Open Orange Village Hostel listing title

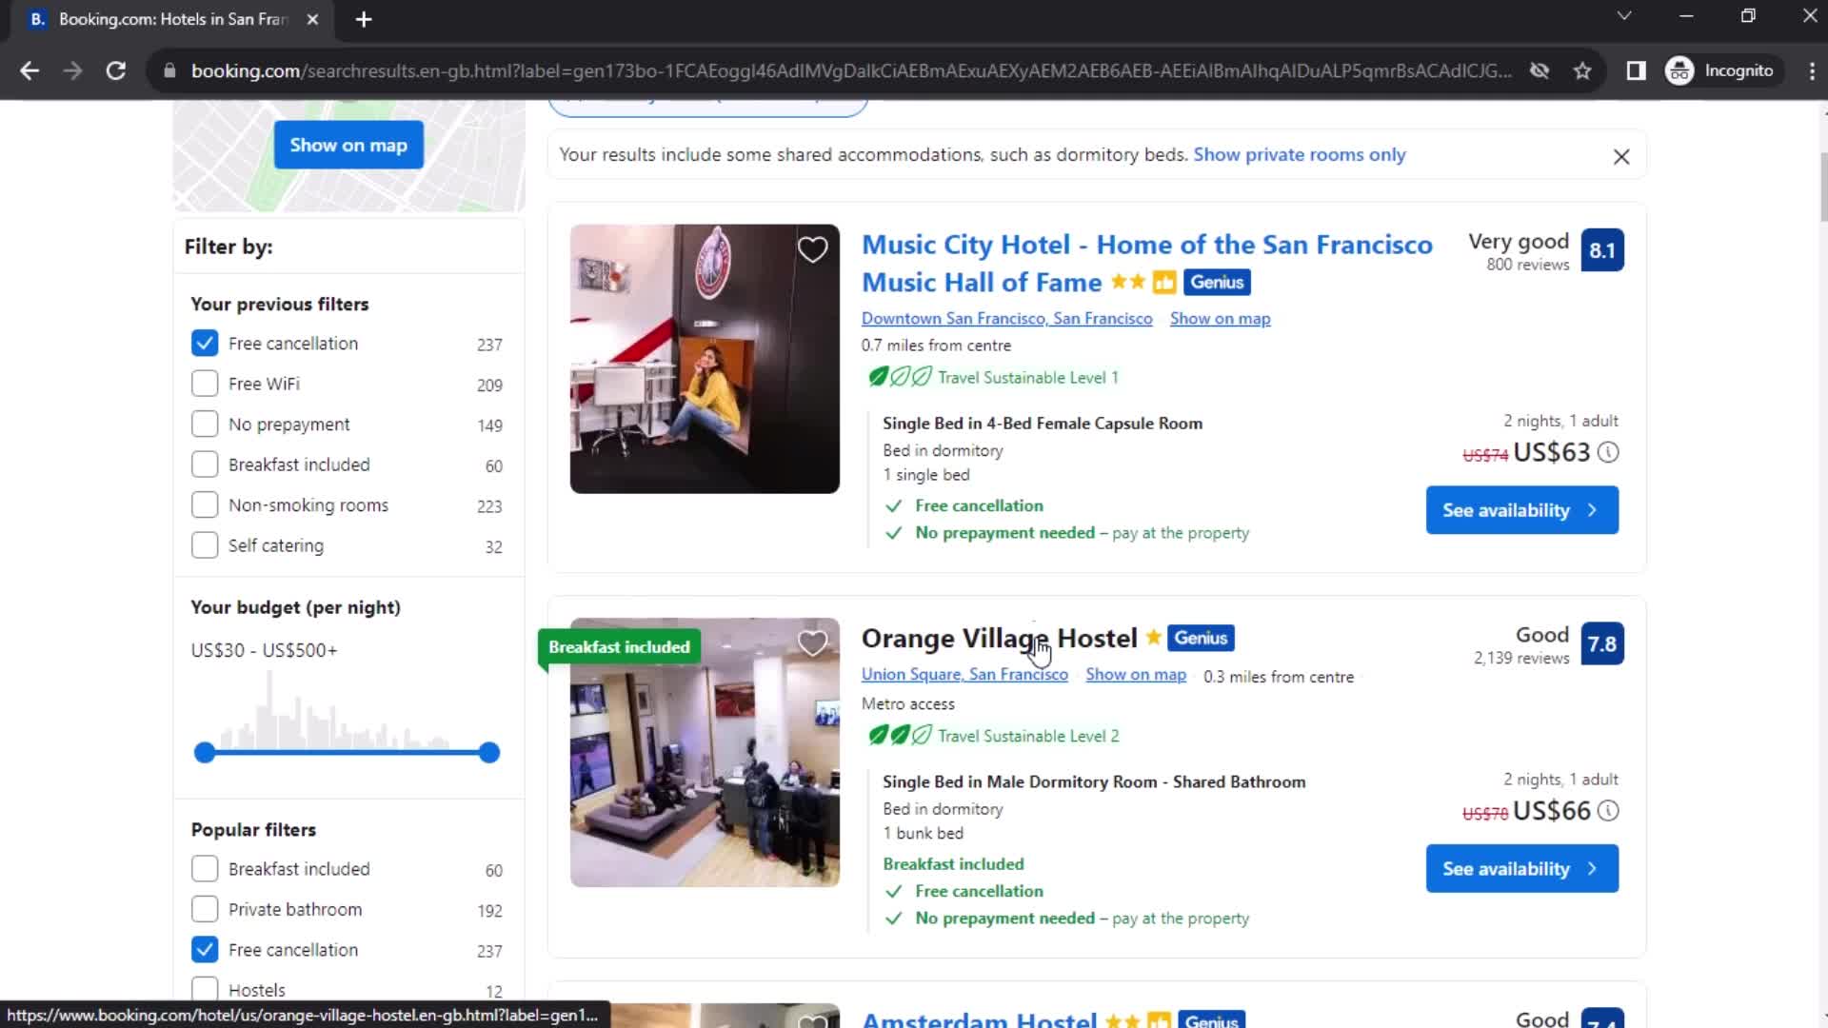(999, 638)
